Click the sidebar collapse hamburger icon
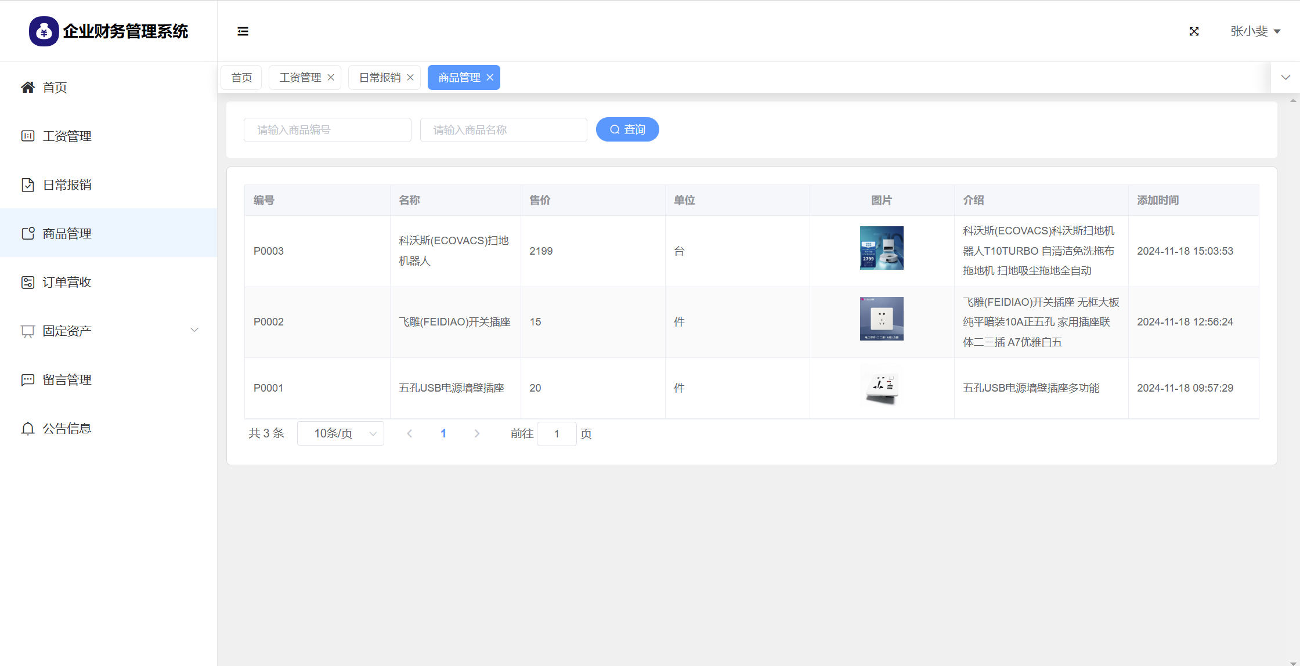This screenshot has width=1300, height=666. 243,31
